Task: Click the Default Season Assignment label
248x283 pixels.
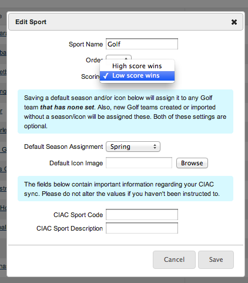Action: (x=63, y=147)
